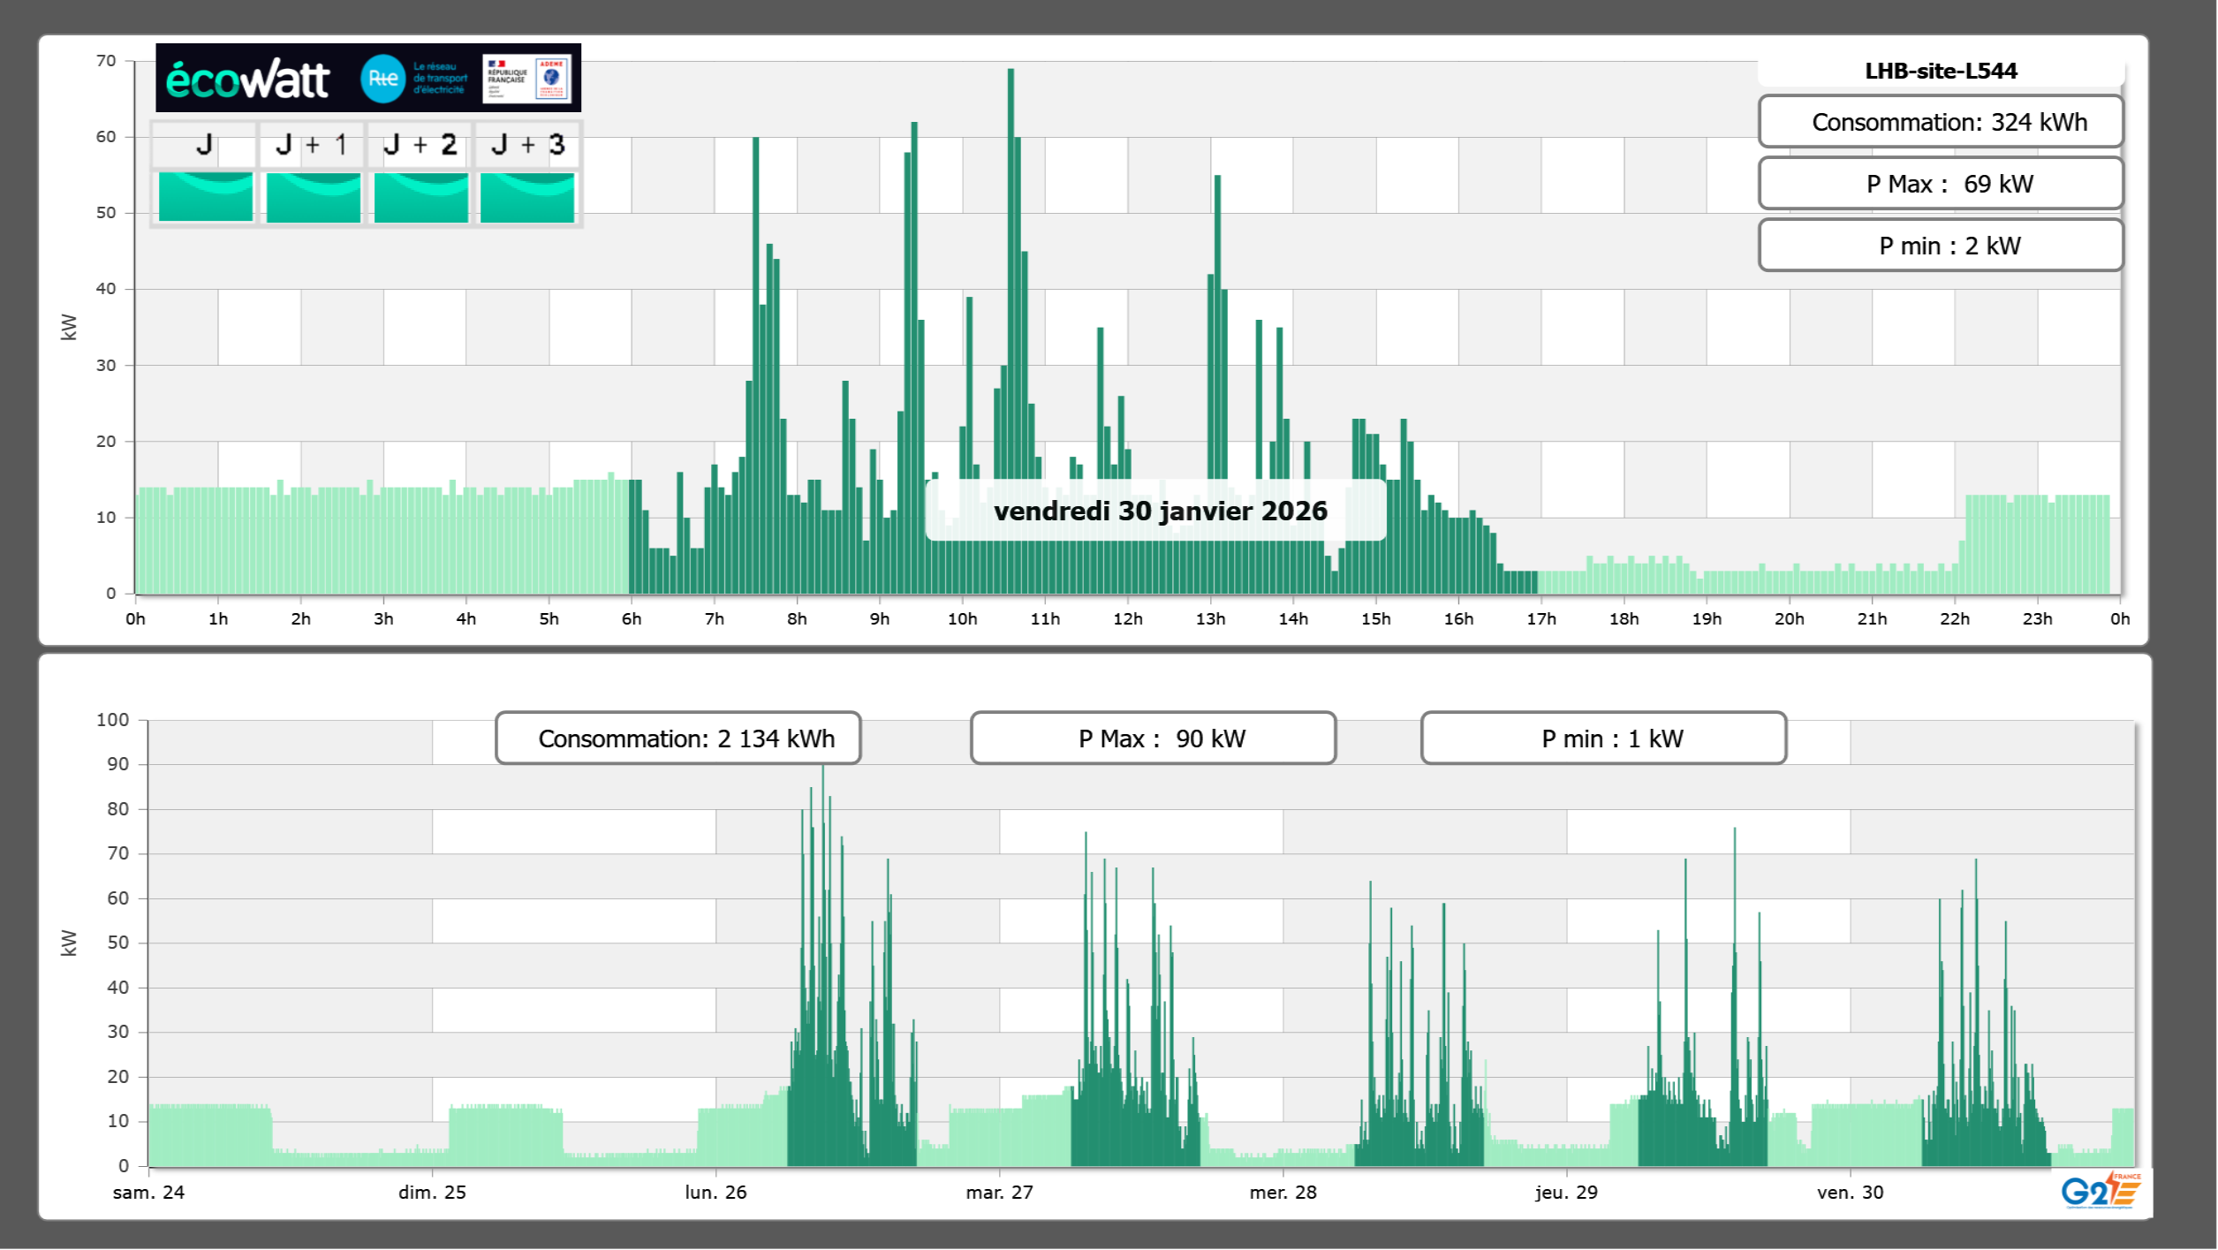2218x1250 pixels.
Task: Select the J + 3 day label
Action: pyautogui.click(x=527, y=145)
